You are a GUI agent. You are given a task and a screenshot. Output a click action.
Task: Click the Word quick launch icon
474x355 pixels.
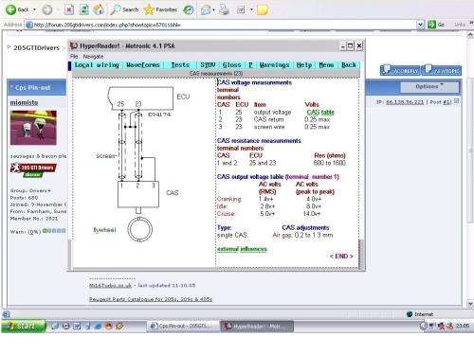pyautogui.click(x=77, y=326)
